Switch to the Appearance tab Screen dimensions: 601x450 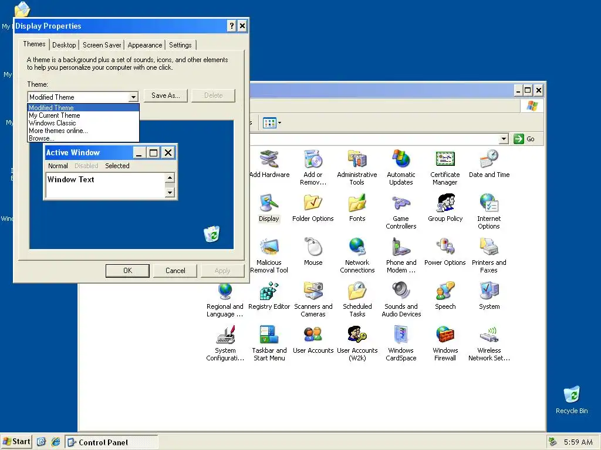coord(145,45)
